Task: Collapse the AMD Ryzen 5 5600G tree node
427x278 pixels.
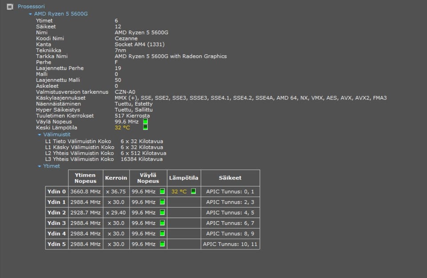Action: (x=30, y=14)
